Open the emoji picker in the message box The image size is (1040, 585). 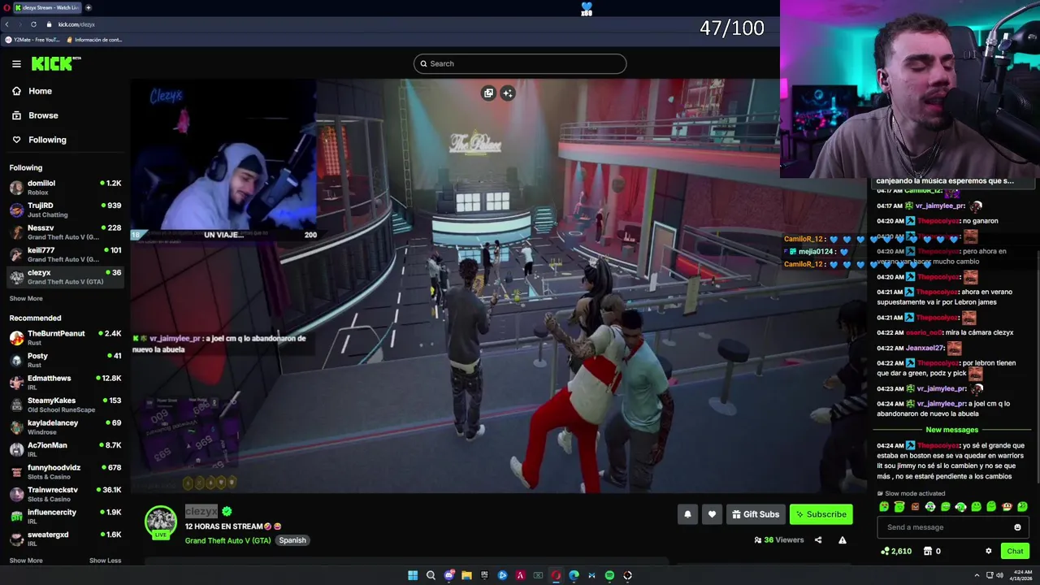click(1017, 527)
